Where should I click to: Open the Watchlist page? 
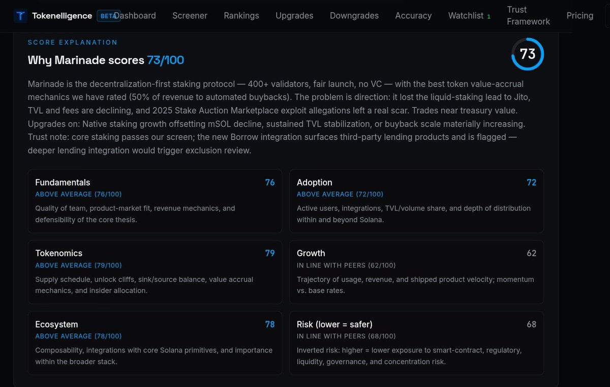click(x=466, y=16)
